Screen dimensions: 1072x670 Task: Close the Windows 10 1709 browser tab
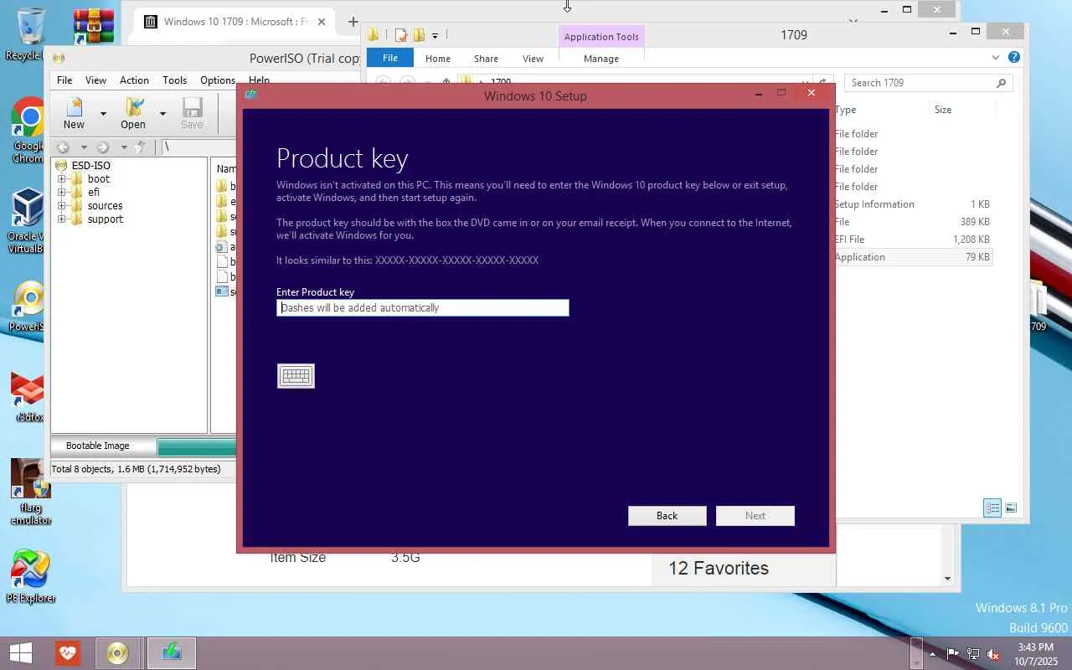coord(322,22)
